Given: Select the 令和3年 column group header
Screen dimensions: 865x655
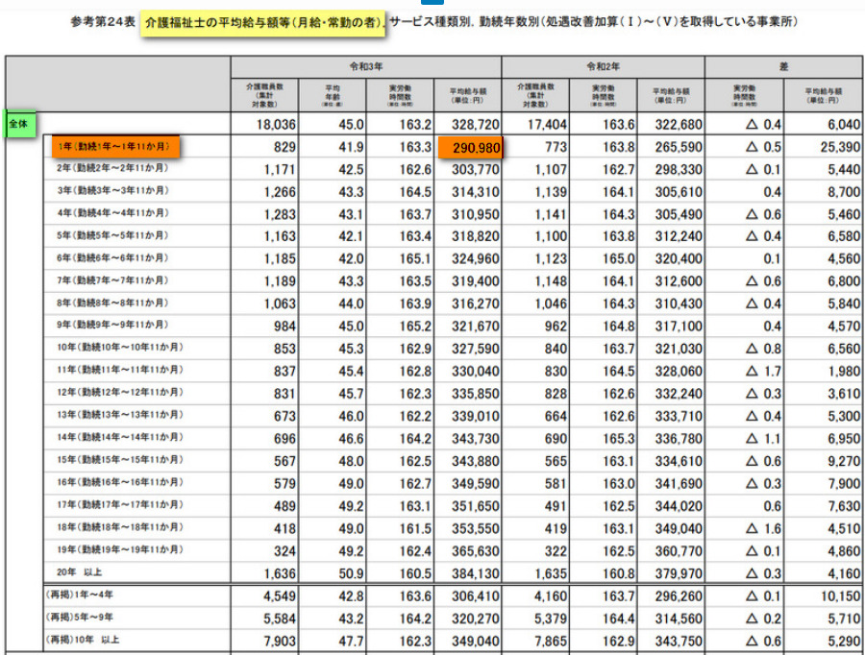Looking at the screenshot, I should click(x=365, y=66).
